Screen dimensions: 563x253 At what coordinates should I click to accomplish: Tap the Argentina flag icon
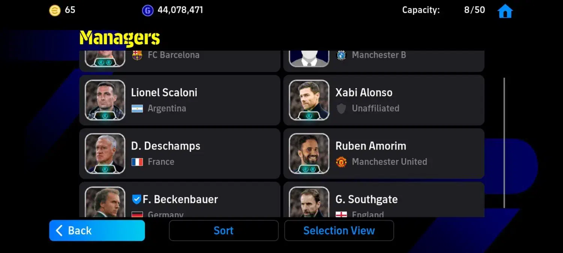[x=137, y=109]
